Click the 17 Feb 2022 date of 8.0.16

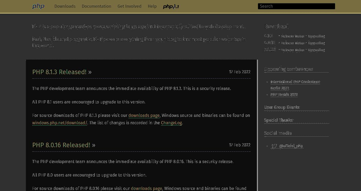(x=240, y=145)
